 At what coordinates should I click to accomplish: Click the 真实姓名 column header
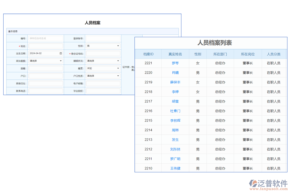pyautogui.click(x=175, y=54)
